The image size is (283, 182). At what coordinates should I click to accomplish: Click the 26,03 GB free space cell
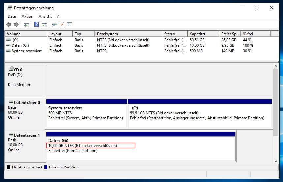coord(229,40)
